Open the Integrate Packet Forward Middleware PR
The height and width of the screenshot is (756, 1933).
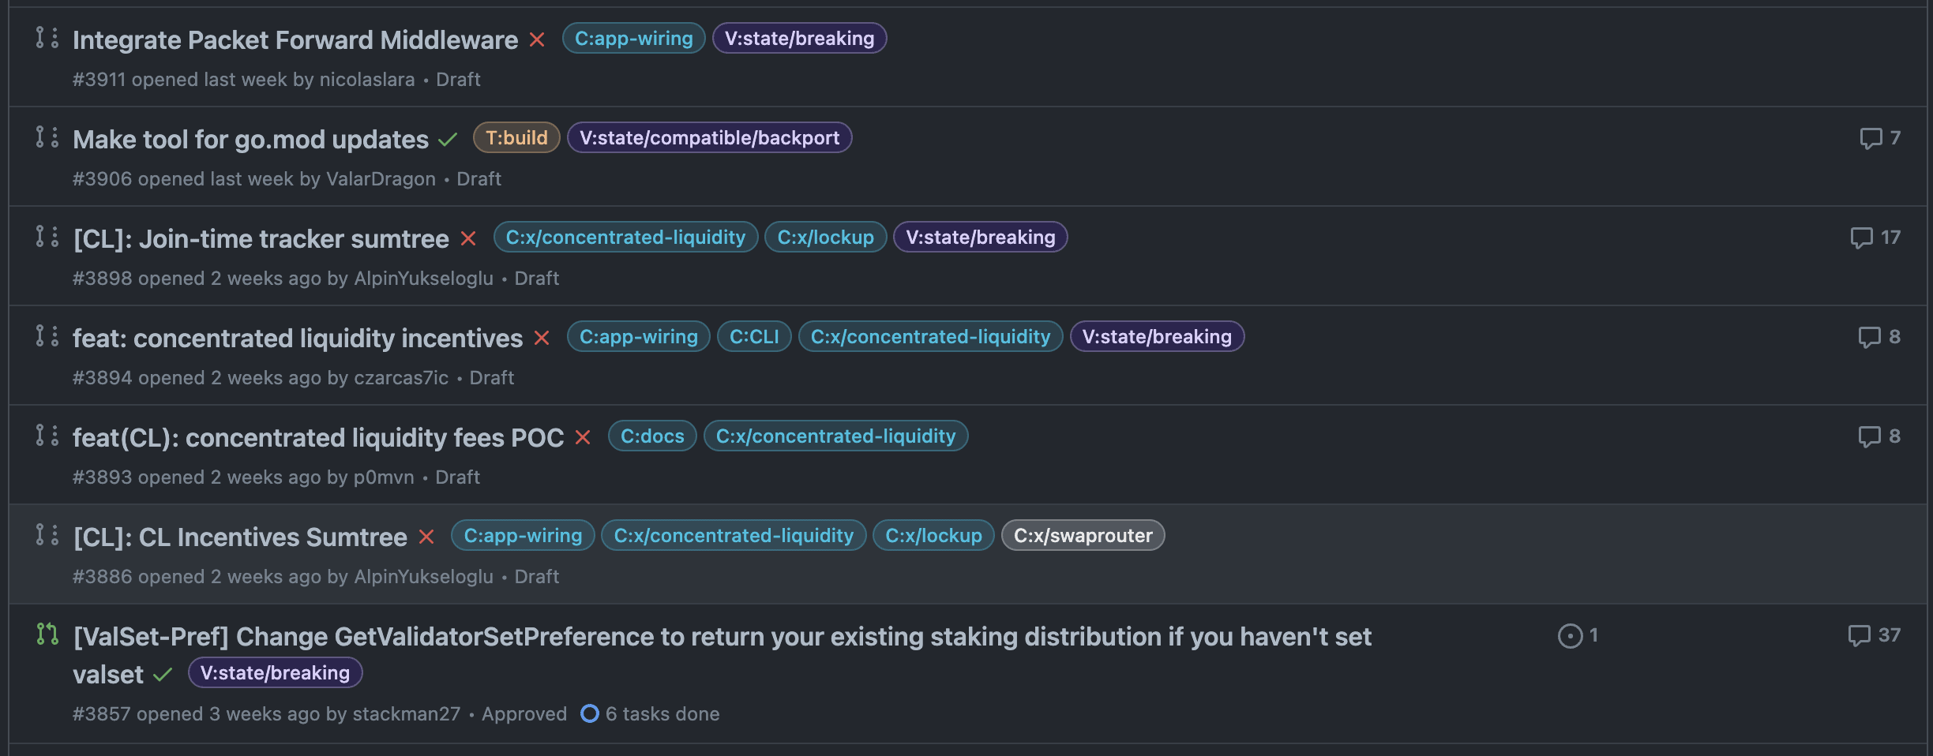click(295, 40)
